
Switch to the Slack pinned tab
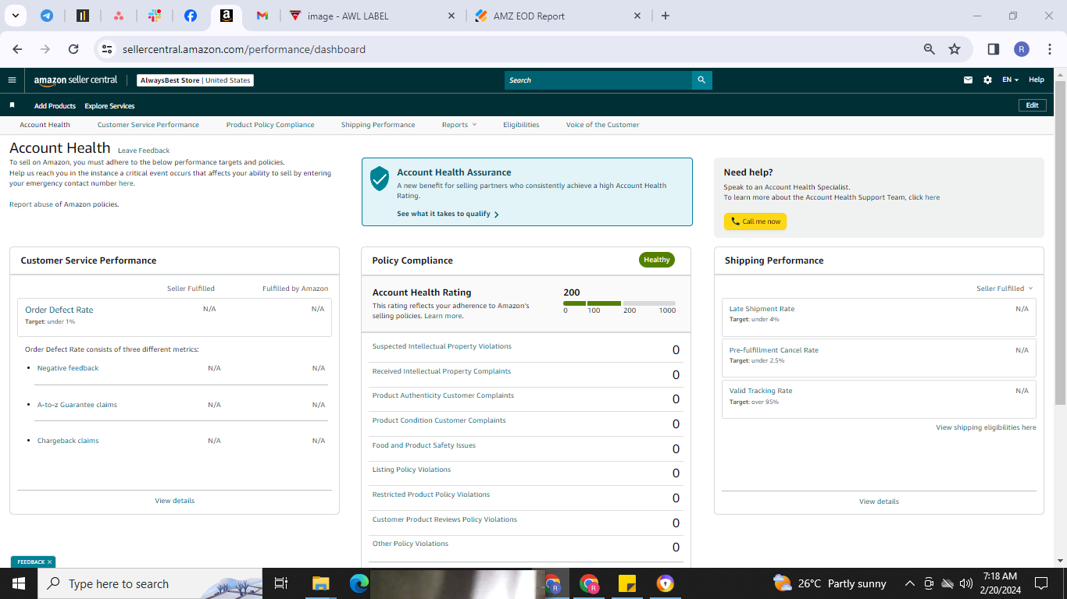(155, 16)
